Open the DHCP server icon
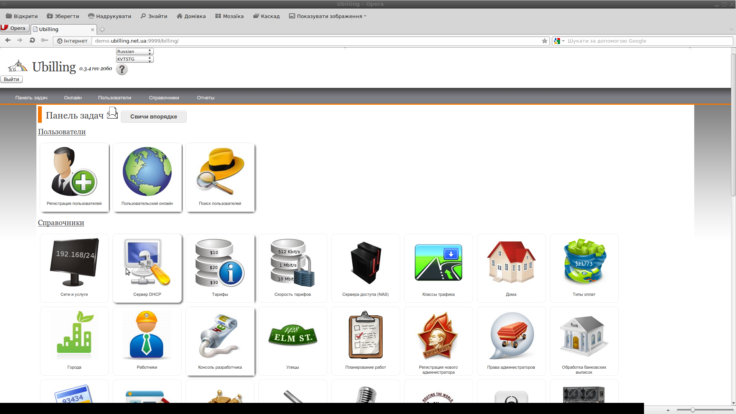736x414 pixels. (x=147, y=262)
